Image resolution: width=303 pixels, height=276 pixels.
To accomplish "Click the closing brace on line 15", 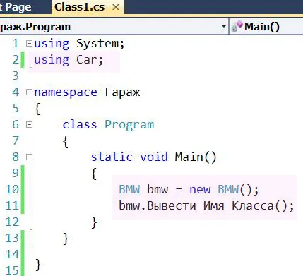I will (x=38, y=265).
